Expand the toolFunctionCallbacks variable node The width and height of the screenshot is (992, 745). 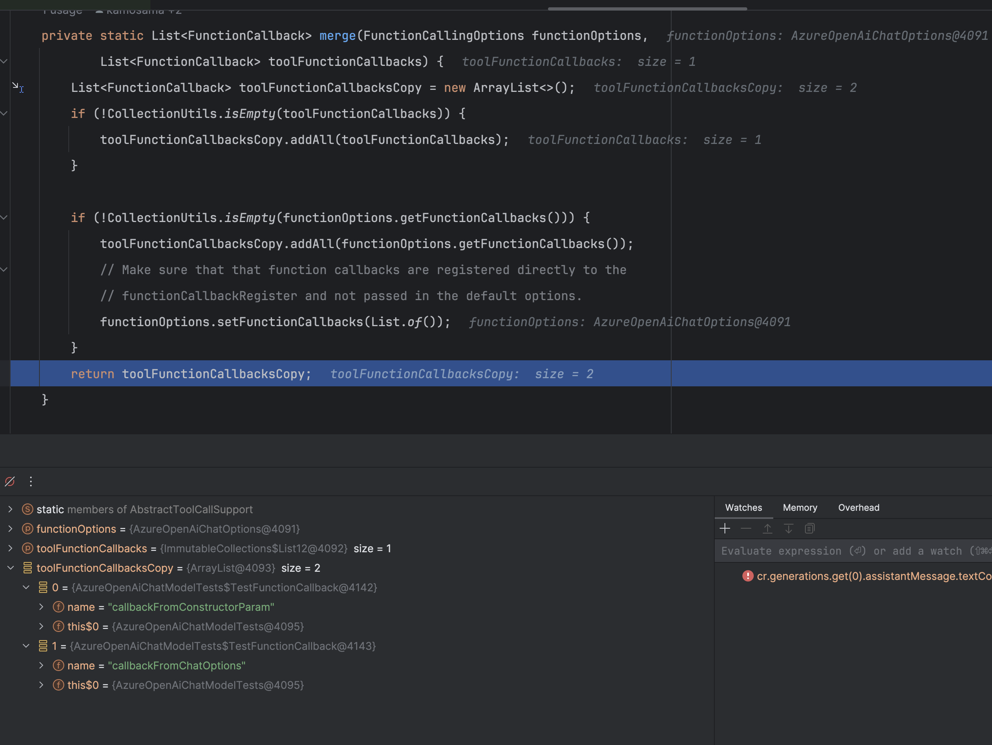(10, 548)
